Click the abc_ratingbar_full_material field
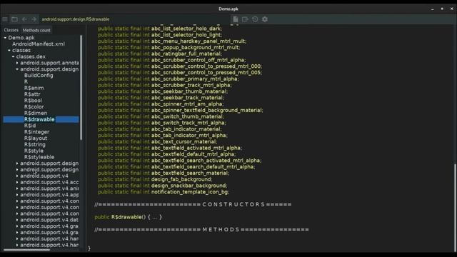The width and height of the screenshot is (457, 257). pos(160,54)
